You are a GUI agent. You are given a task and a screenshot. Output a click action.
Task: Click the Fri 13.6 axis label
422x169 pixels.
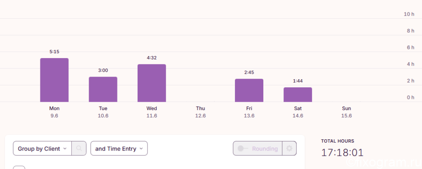(x=249, y=112)
